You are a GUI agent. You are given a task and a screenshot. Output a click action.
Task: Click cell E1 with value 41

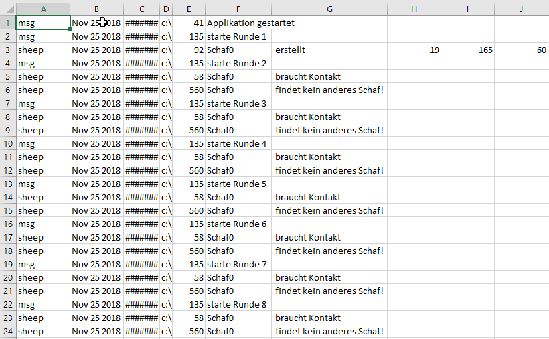pyautogui.click(x=189, y=23)
